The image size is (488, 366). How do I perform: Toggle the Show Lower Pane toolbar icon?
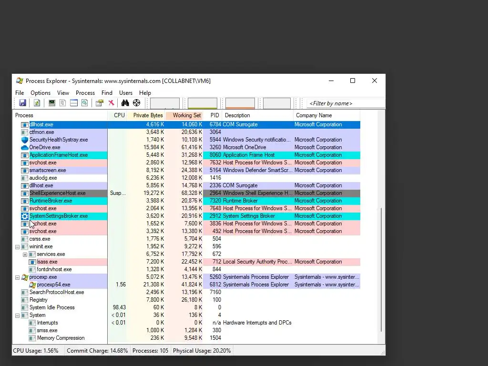tap(74, 103)
